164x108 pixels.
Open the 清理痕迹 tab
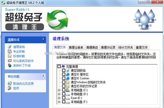tap(92, 48)
